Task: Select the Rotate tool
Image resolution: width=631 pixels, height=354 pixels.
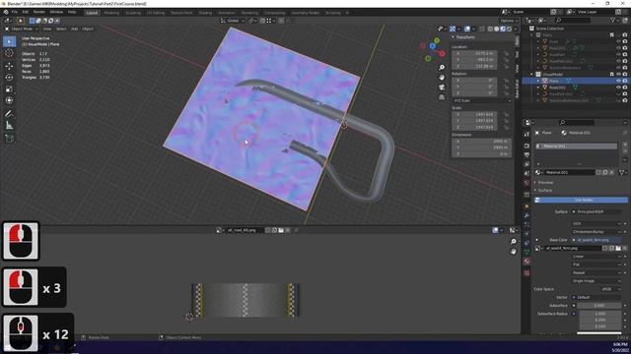Action: pyautogui.click(x=9, y=78)
